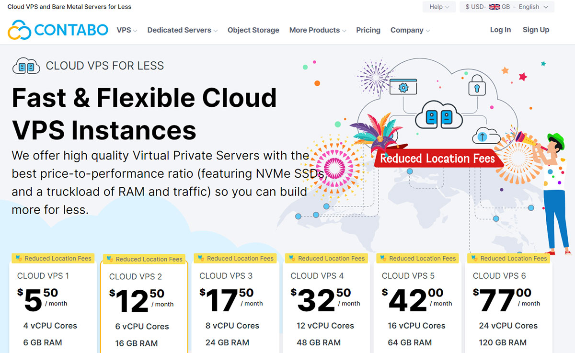This screenshot has height=353, width=575.
Task: Click the Contabo cloud logo icon
Action: 19,30
